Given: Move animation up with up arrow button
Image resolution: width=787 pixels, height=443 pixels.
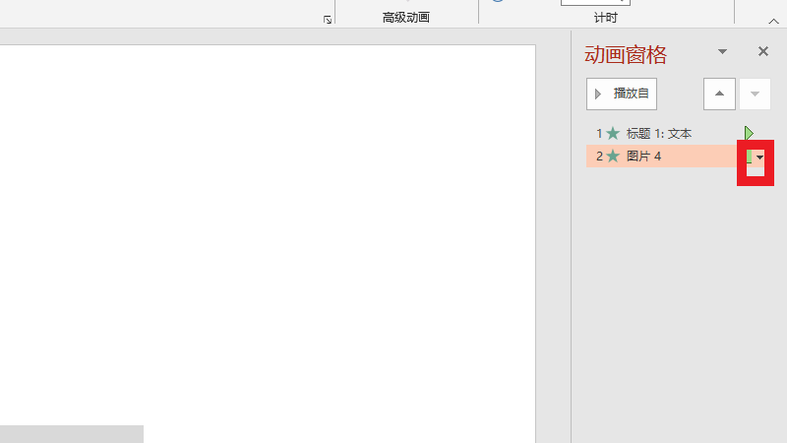Looking at the screenshot, I should tap(719, 94).
